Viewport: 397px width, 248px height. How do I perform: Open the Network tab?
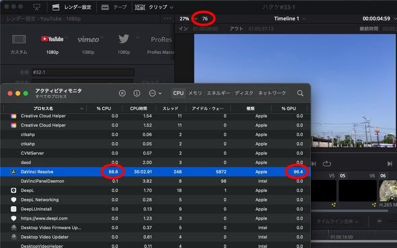point(272,93)
